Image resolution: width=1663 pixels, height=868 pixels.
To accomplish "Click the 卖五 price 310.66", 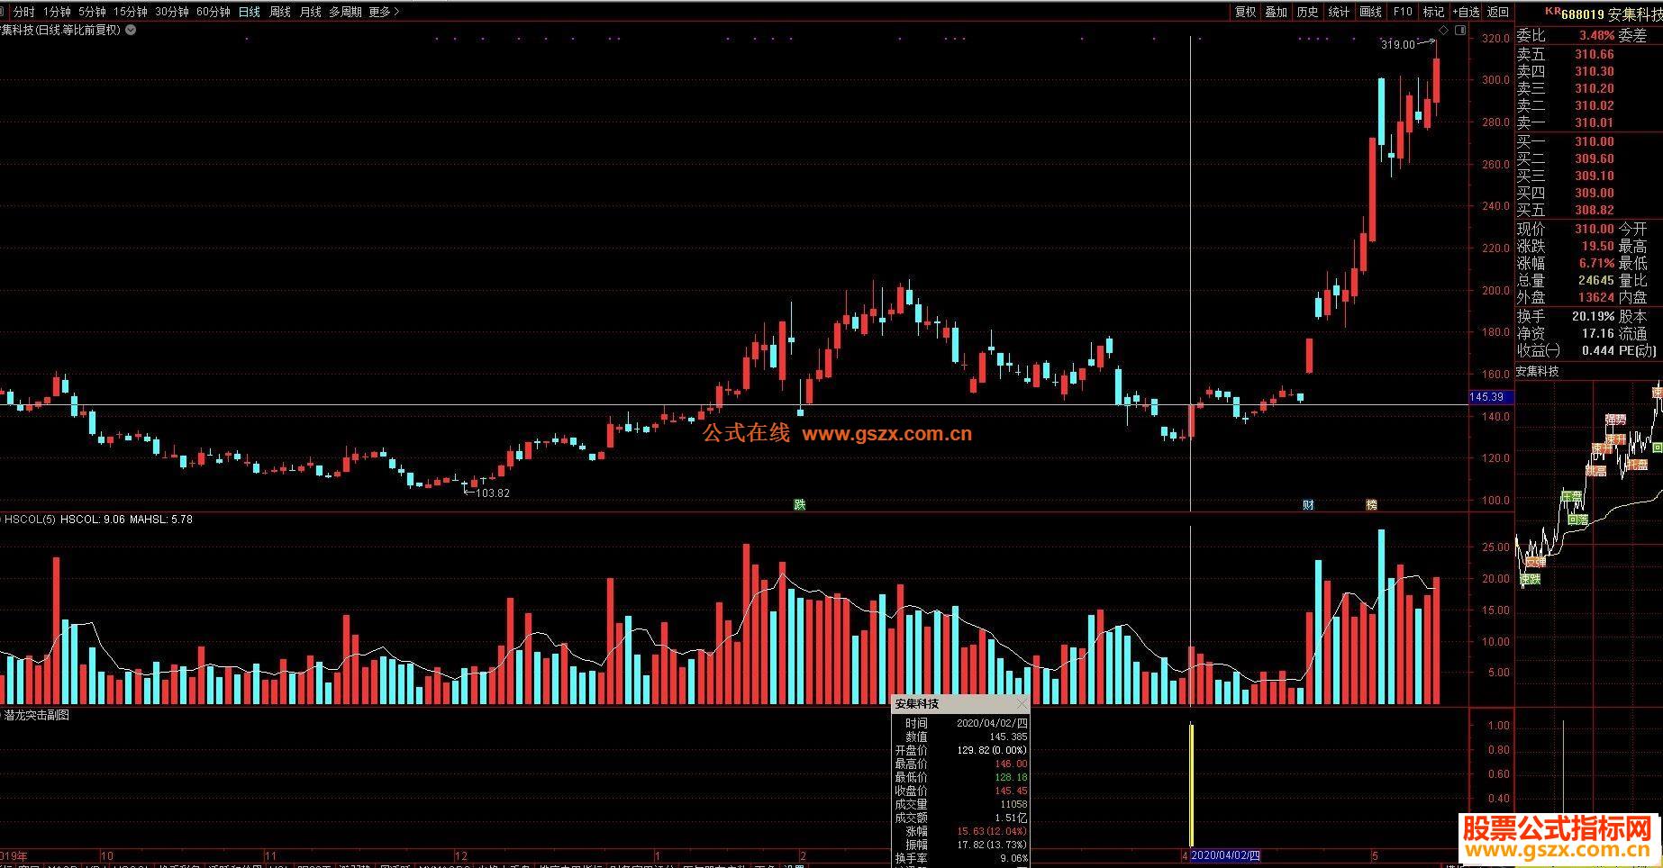I will coord(1594,54).
